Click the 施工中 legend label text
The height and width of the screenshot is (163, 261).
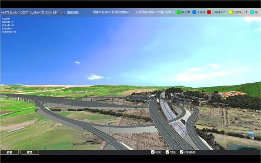point(185,12)
